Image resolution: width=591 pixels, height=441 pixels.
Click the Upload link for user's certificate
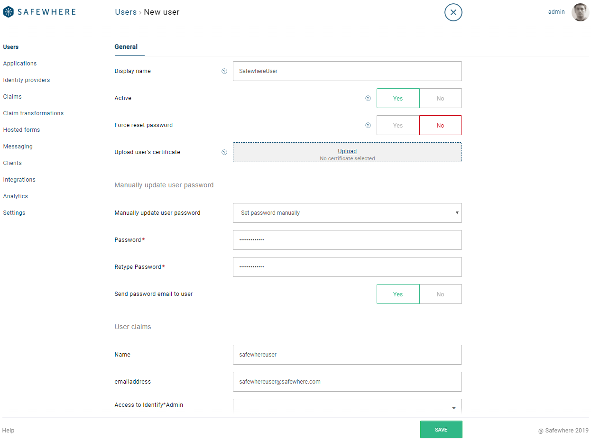click(x=347, y=151)
